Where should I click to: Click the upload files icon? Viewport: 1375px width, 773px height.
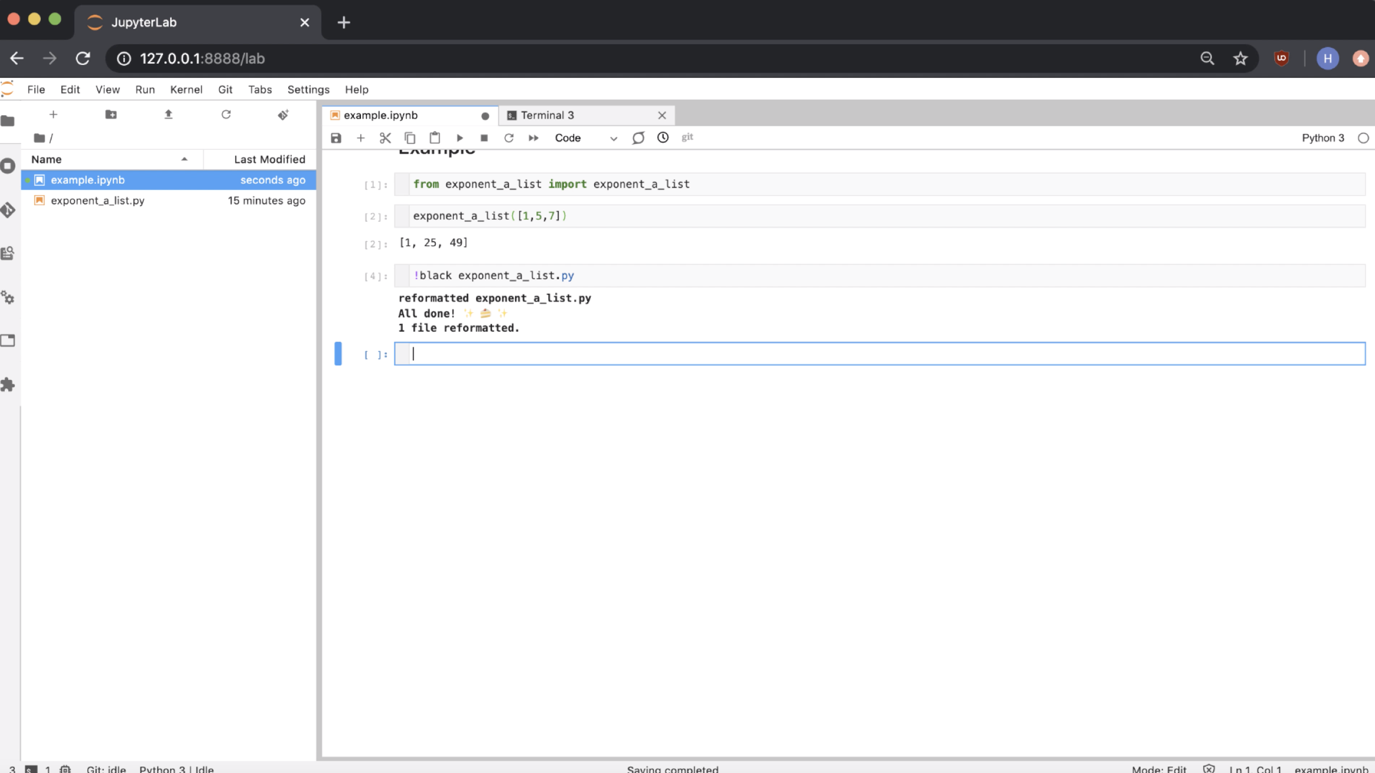point(168,114)
